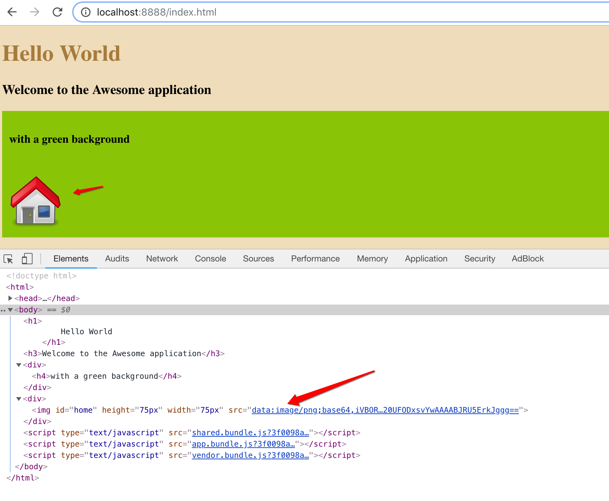Select the opening html tag row

(x=20, y=287)
